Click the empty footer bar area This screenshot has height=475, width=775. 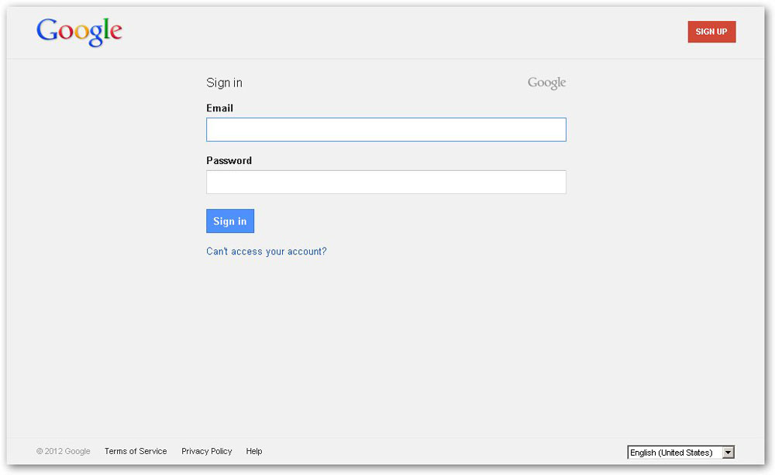pyautogui.click(x=442, y=451)
